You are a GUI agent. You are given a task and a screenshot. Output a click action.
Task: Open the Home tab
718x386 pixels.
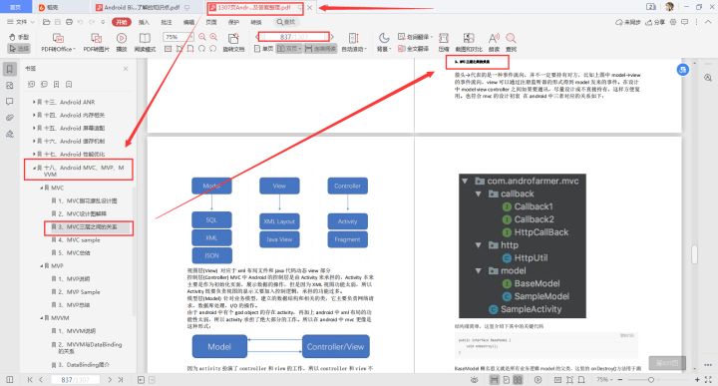(16, 7)
